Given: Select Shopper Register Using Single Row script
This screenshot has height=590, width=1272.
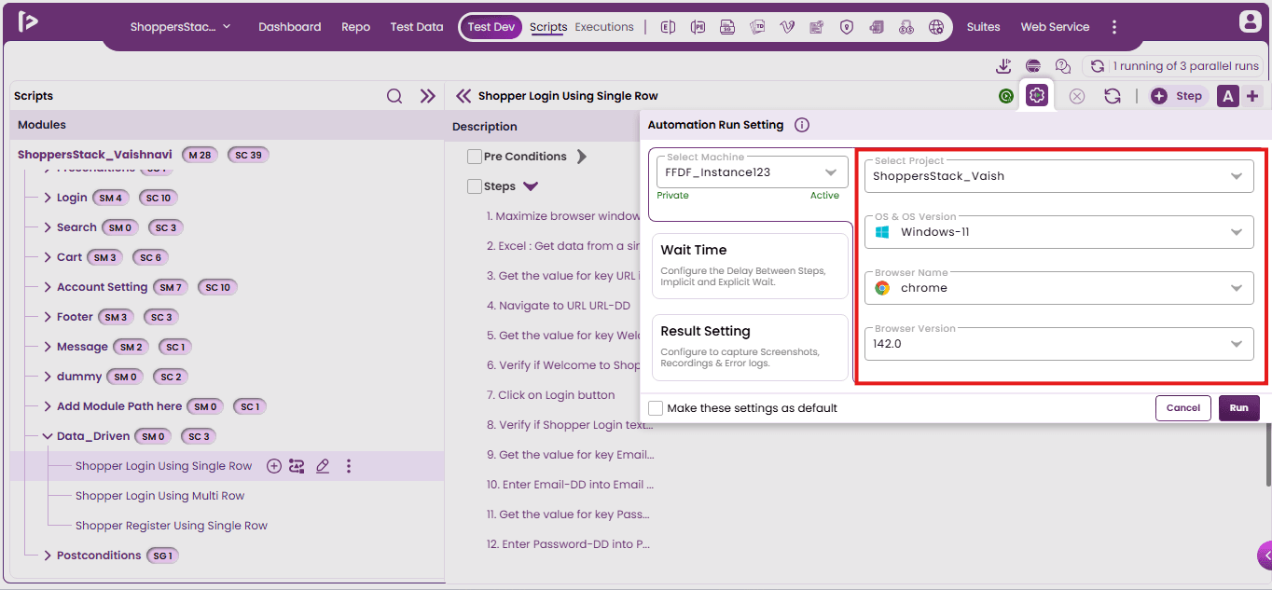Looking at the screenshot, I should 172,526.
